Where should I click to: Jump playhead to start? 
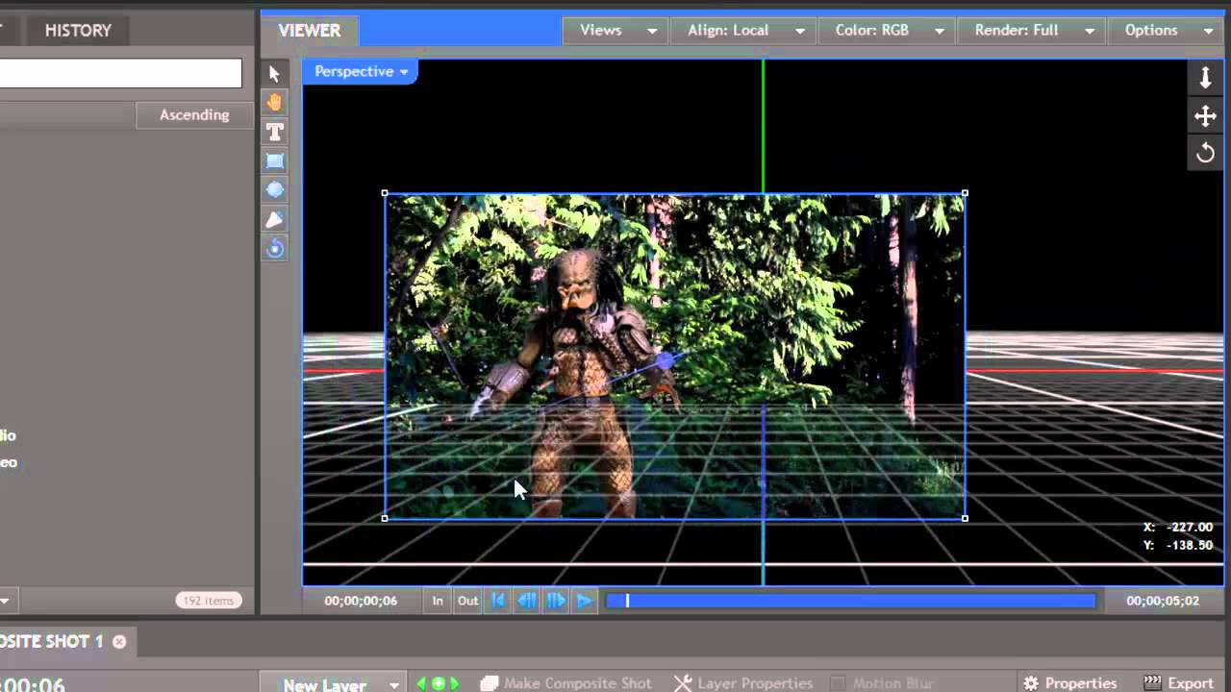pyautogui.click(x=498, y=601)
